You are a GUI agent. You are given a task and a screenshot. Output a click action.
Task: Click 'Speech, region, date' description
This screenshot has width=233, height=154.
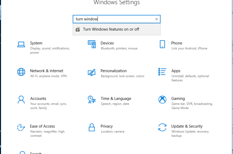click(115, 104)
